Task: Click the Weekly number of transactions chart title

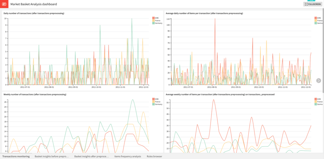Action: click(x=35, y=95)
